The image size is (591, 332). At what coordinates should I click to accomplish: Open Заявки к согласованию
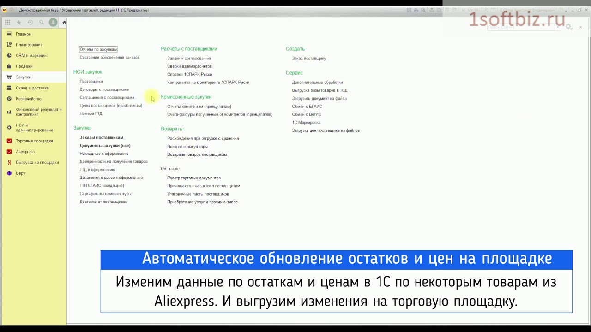(x=189, y=59)
